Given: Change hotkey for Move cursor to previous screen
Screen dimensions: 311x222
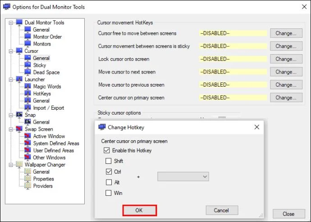Looking at the screenshot, I should pos(286,84).
